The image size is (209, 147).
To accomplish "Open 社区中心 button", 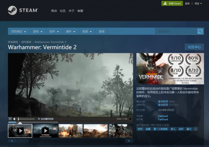I will (194, 47).
